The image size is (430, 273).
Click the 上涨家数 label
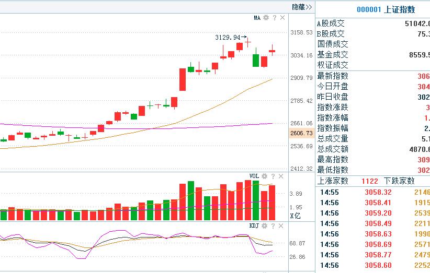click(333, 181)
